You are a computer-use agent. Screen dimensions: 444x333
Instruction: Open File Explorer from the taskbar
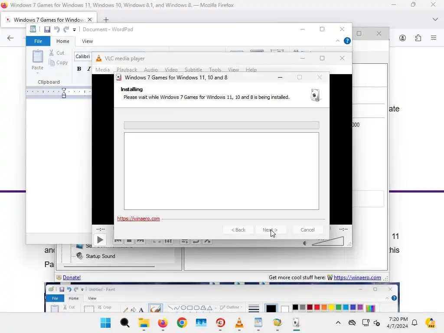[x=144, y=323]
